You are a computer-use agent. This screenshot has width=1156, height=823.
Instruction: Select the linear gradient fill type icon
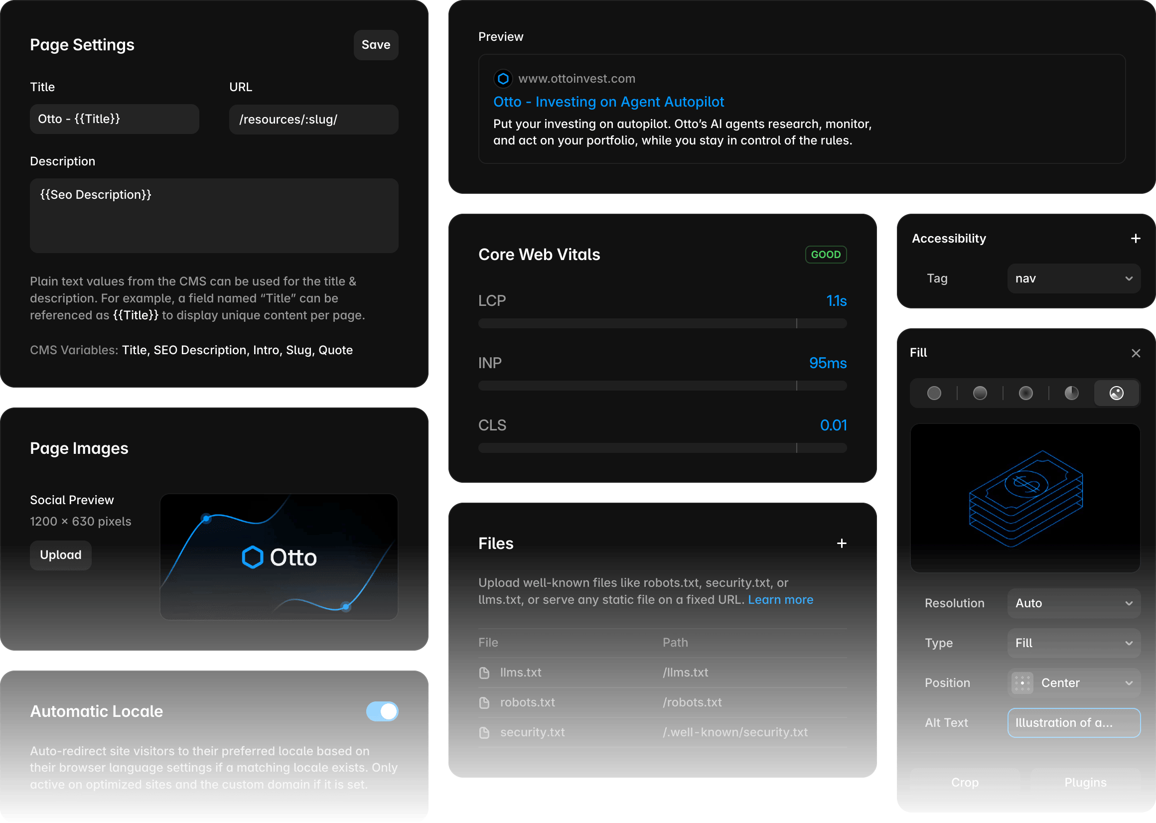[980, 393]
